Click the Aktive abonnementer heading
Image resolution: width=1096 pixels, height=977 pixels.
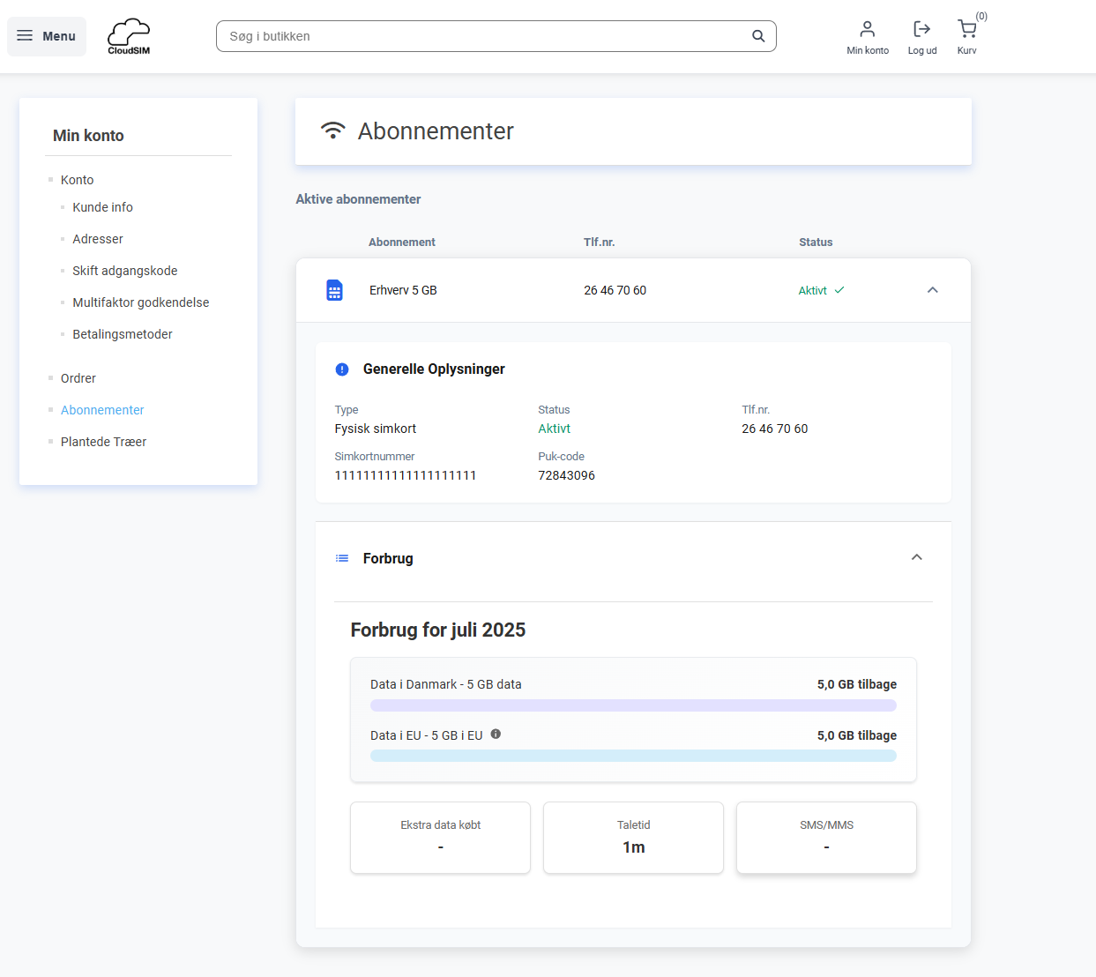point(358,199)
